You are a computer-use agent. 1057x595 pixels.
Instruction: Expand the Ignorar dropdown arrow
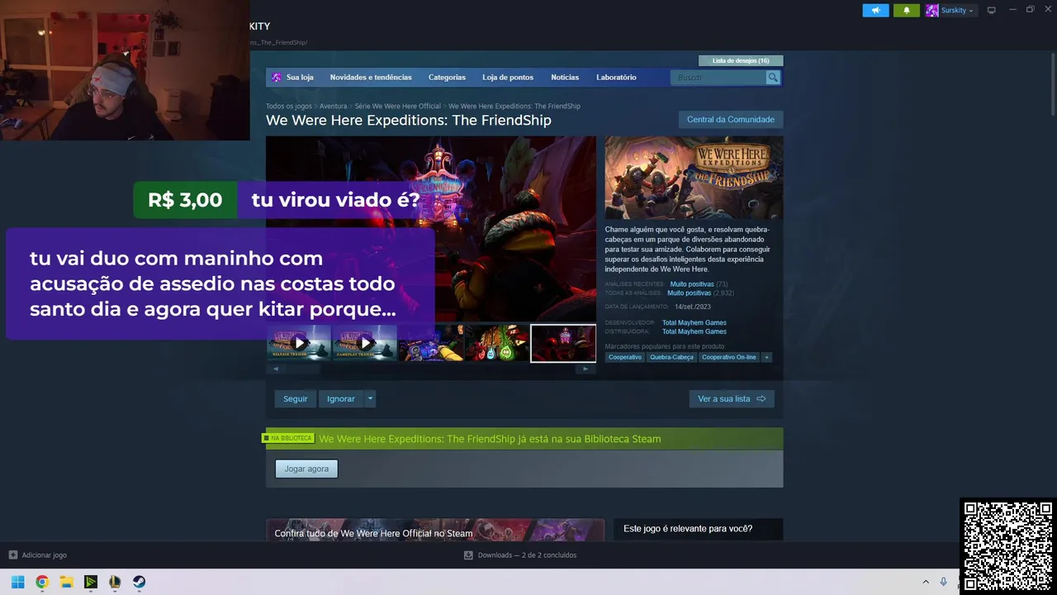370,398
